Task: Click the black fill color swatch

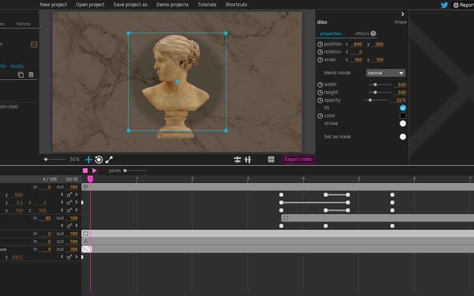Action: pos(403,116)
